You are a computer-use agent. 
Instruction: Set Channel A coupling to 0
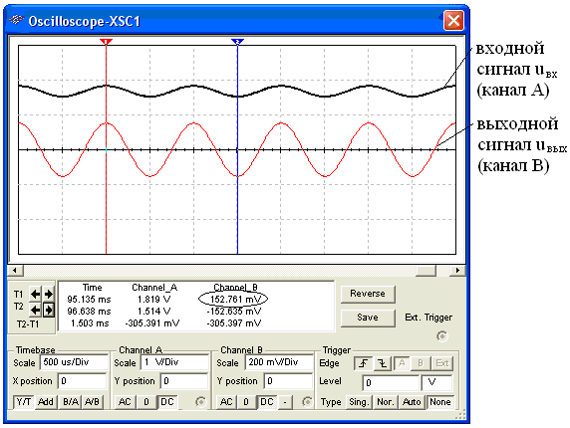click(146, 402)
